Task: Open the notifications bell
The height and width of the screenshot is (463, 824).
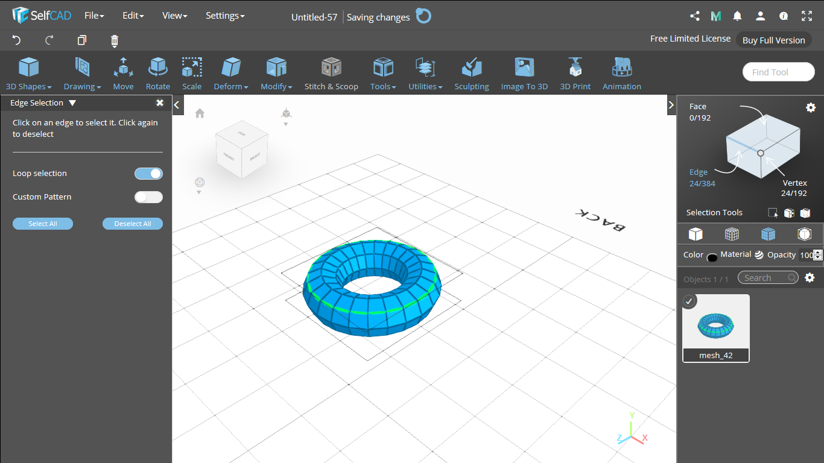Action: click(738, 16)
